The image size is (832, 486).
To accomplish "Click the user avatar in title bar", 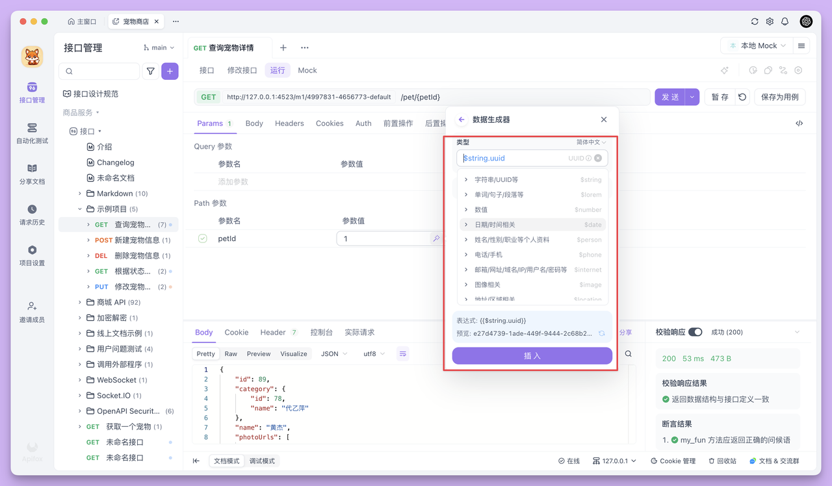I will [x=806, y=21].
